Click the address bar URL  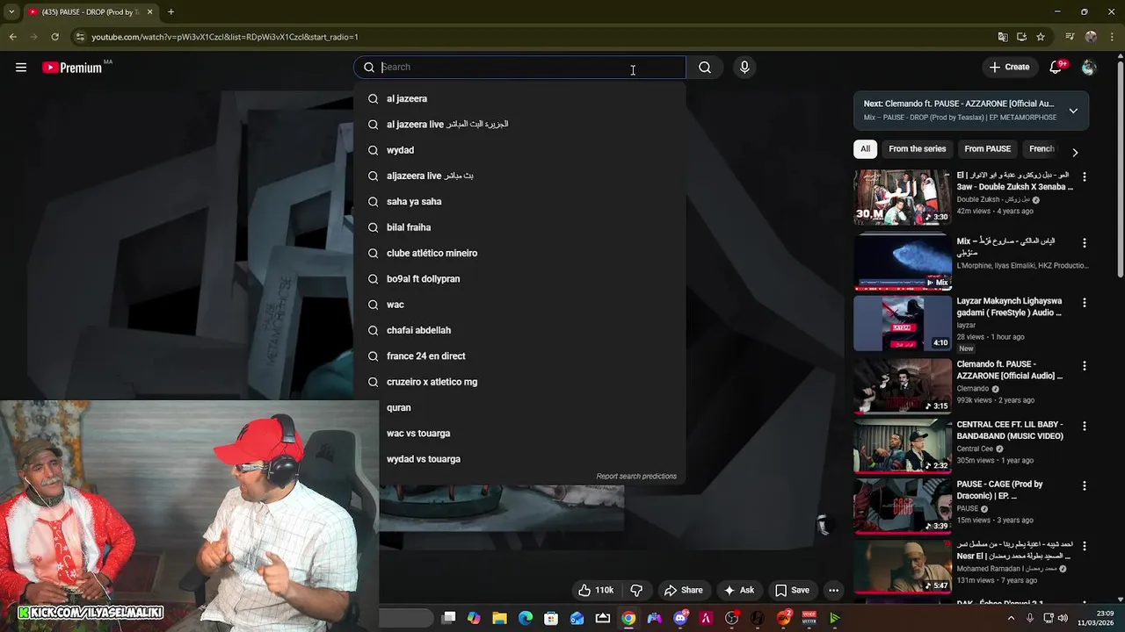tap(225, 37)
